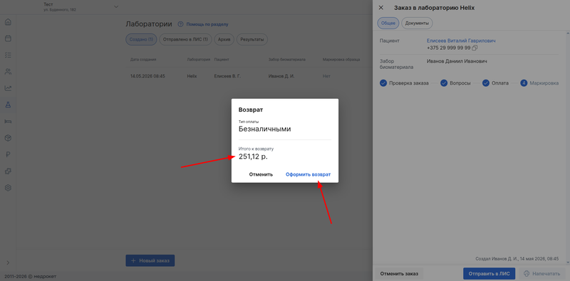Open the integrations puzzle icon in the sidebar
570x281 pixels.
tap(8, 171)
